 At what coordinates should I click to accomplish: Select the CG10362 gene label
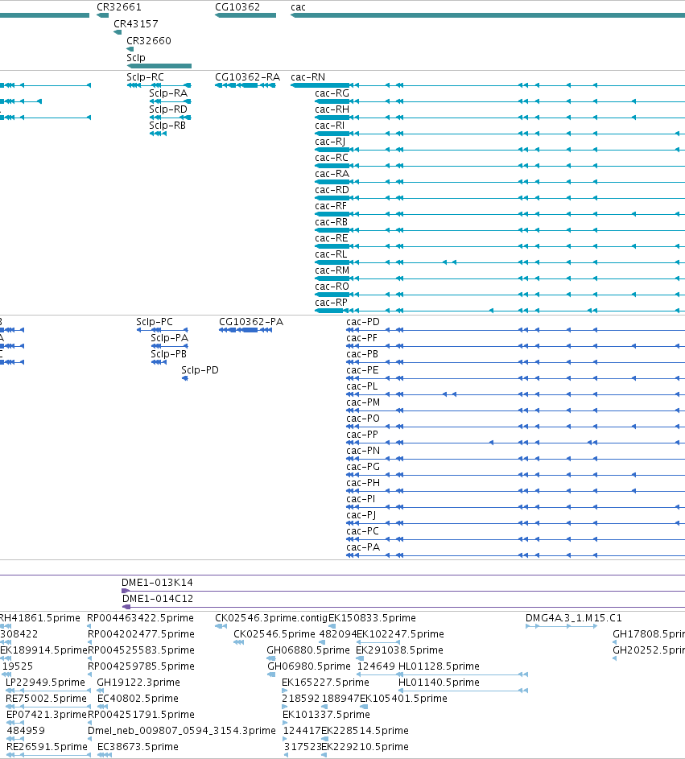[x=237, y=7]
